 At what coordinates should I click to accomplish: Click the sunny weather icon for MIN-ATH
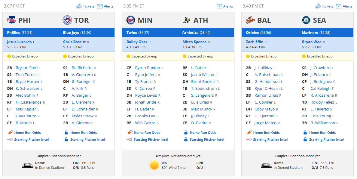click(x=154, y=165)
